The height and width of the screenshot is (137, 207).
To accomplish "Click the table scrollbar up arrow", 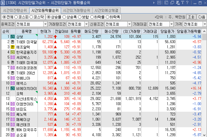I will (204, 31).
